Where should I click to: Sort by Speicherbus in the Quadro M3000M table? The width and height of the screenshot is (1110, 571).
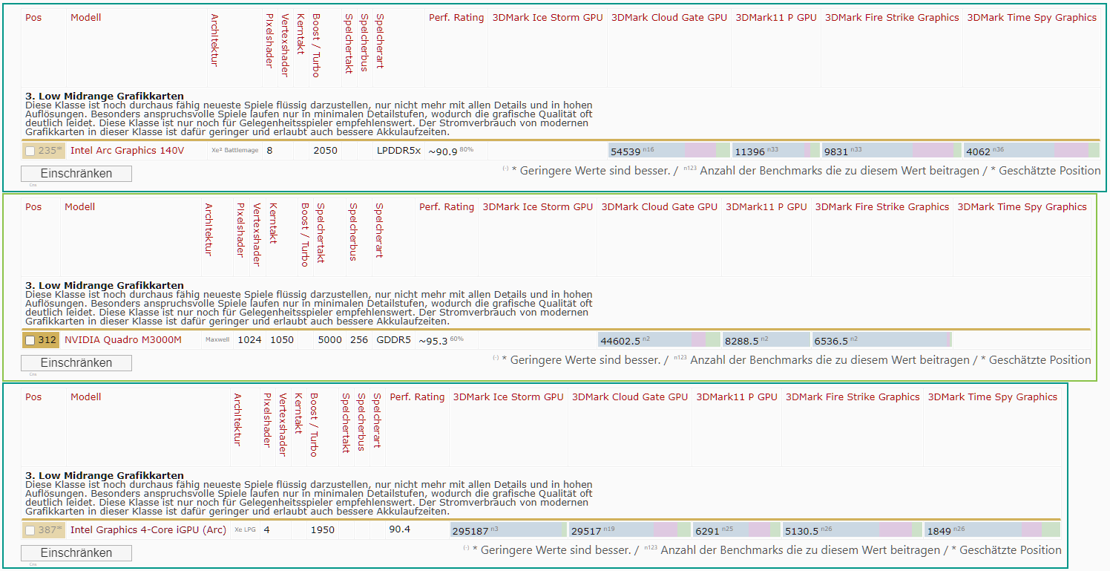tap(353, 232)
